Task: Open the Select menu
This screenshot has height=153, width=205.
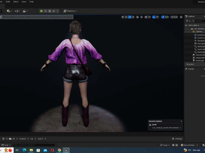Action: (16, 2)
